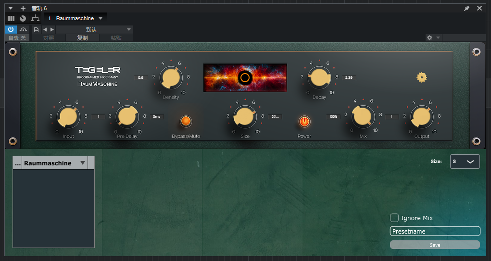Viewport: 491px width, 261px height.
Task: Open the Size S dropdown
Action: 465,162
